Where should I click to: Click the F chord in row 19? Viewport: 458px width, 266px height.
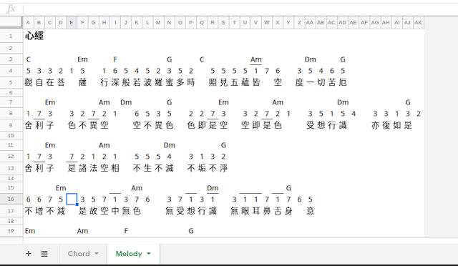126,231
